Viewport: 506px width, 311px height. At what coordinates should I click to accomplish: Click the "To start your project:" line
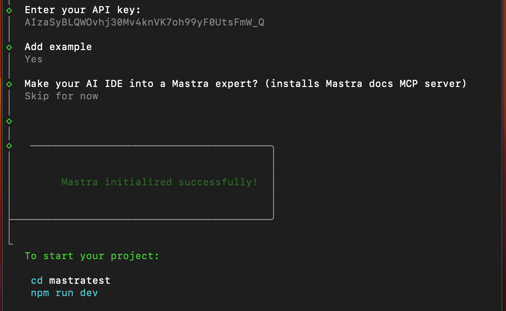[92, 256]
